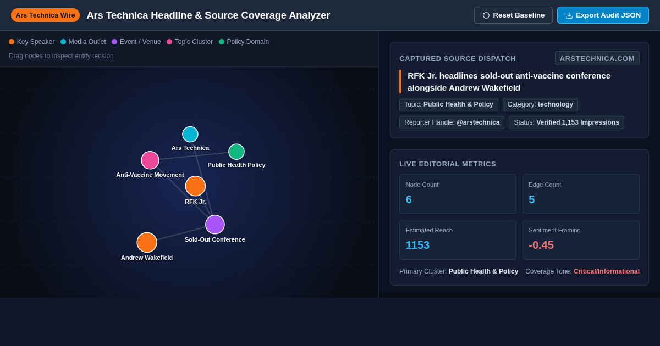Image resolution: width=660 pixels, height=346 pixels.
Task: Click the Live Editorial Metrics heading
Action: click(448, 164)
